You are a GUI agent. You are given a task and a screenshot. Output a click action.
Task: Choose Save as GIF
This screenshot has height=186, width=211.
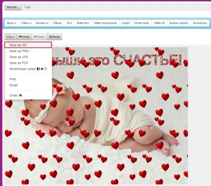coord(28,45)
